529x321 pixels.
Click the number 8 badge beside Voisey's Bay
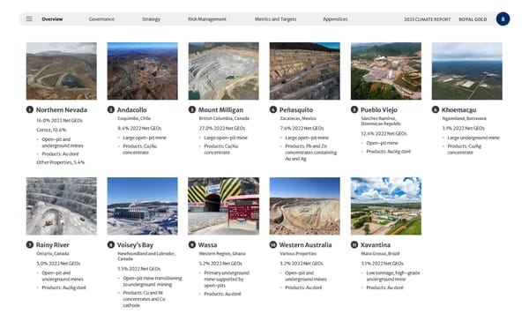click(x=111, y=244)
